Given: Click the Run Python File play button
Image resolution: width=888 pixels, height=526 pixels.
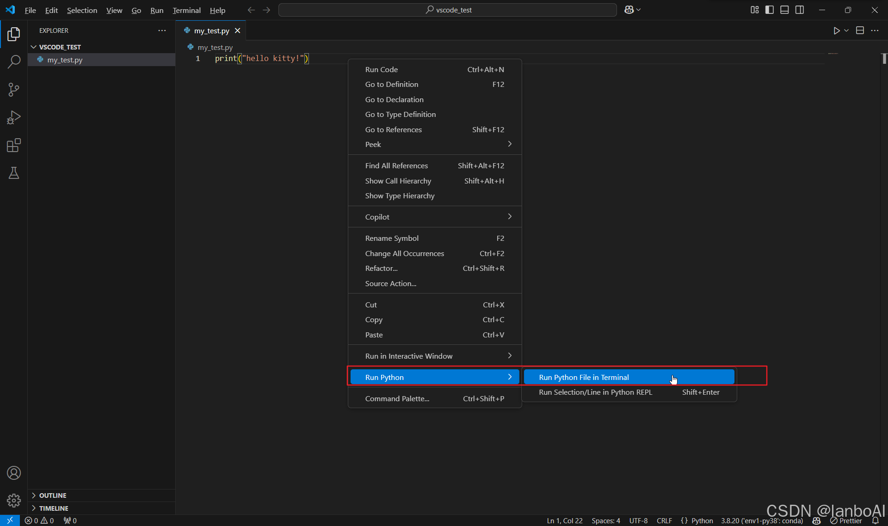Looking at the screenshot, I should pos(836,31).
